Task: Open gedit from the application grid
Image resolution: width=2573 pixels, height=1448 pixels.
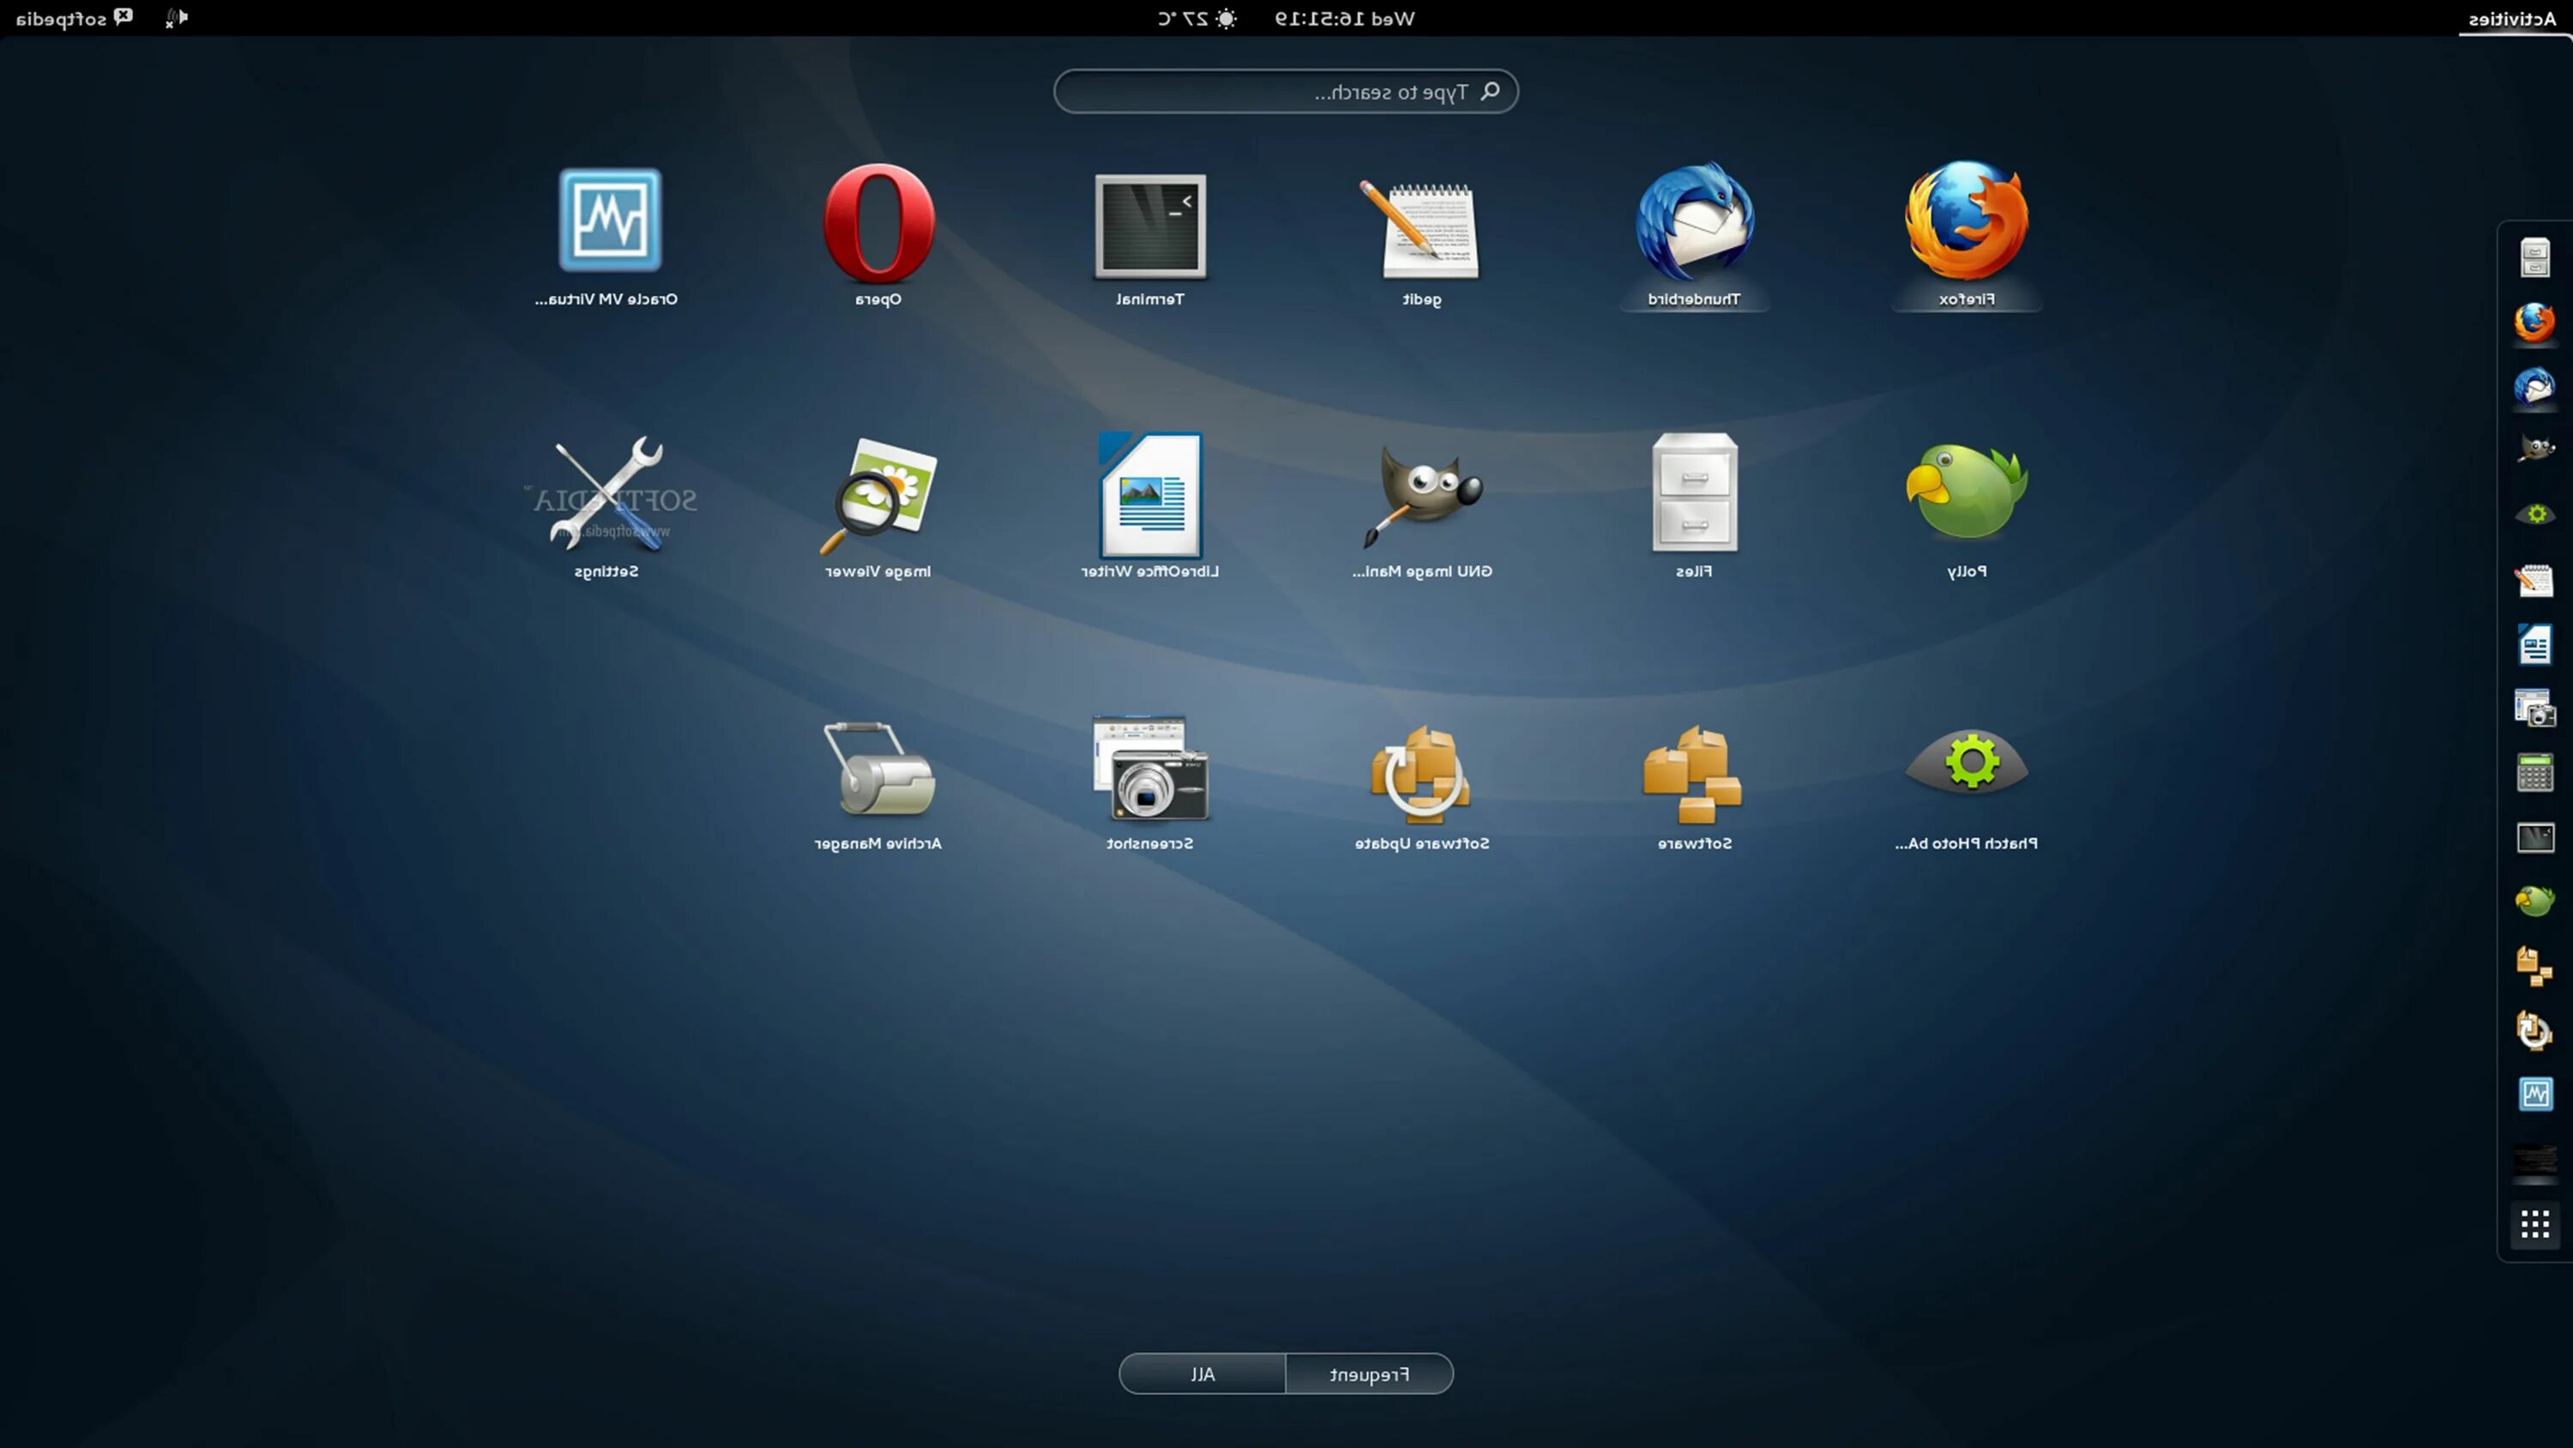Action: (x=1421, y=236)
